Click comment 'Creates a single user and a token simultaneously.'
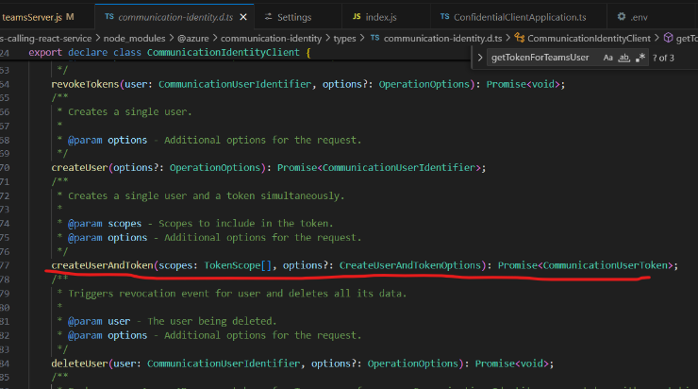 pyautogui.click(x=207, y=195)
